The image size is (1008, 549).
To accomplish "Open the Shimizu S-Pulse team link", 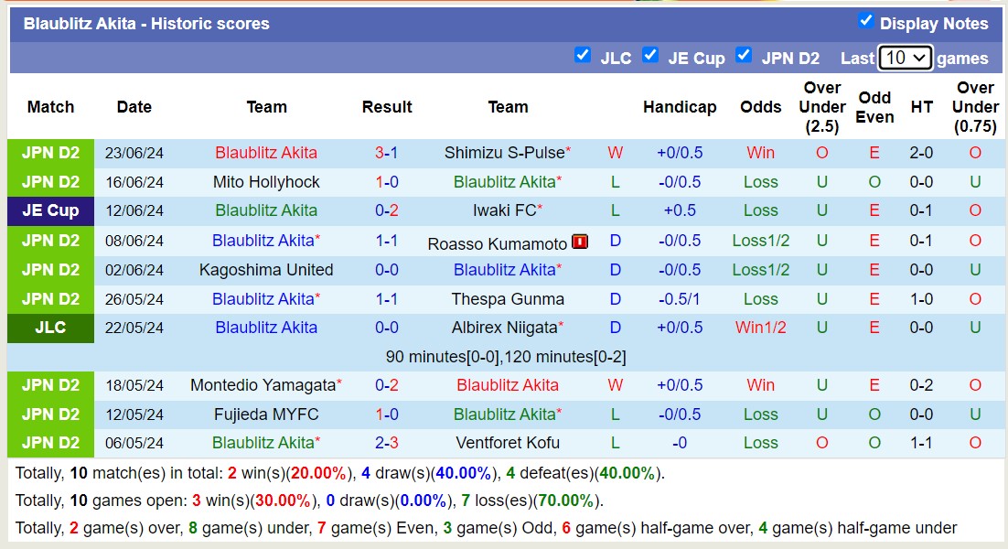I will 504,153.
